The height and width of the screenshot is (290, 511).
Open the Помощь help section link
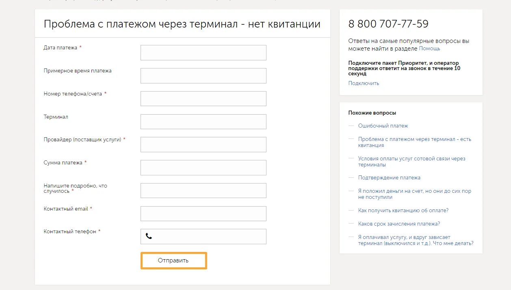[x=429, y=48]
